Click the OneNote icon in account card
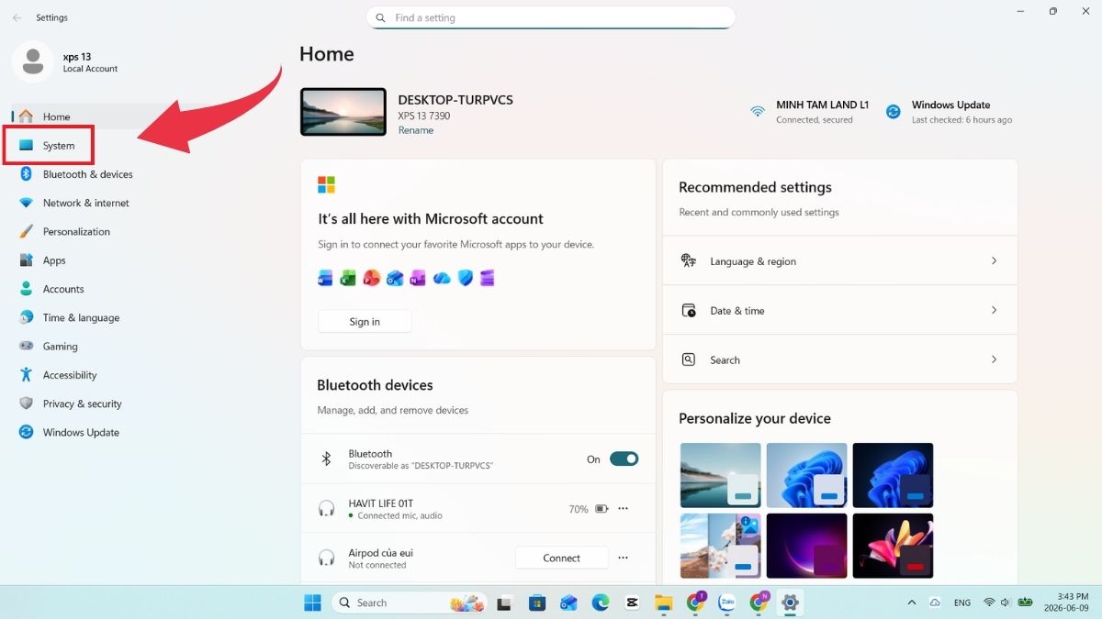Viewport: 1102px width, 619px height. tap(418, 278)
